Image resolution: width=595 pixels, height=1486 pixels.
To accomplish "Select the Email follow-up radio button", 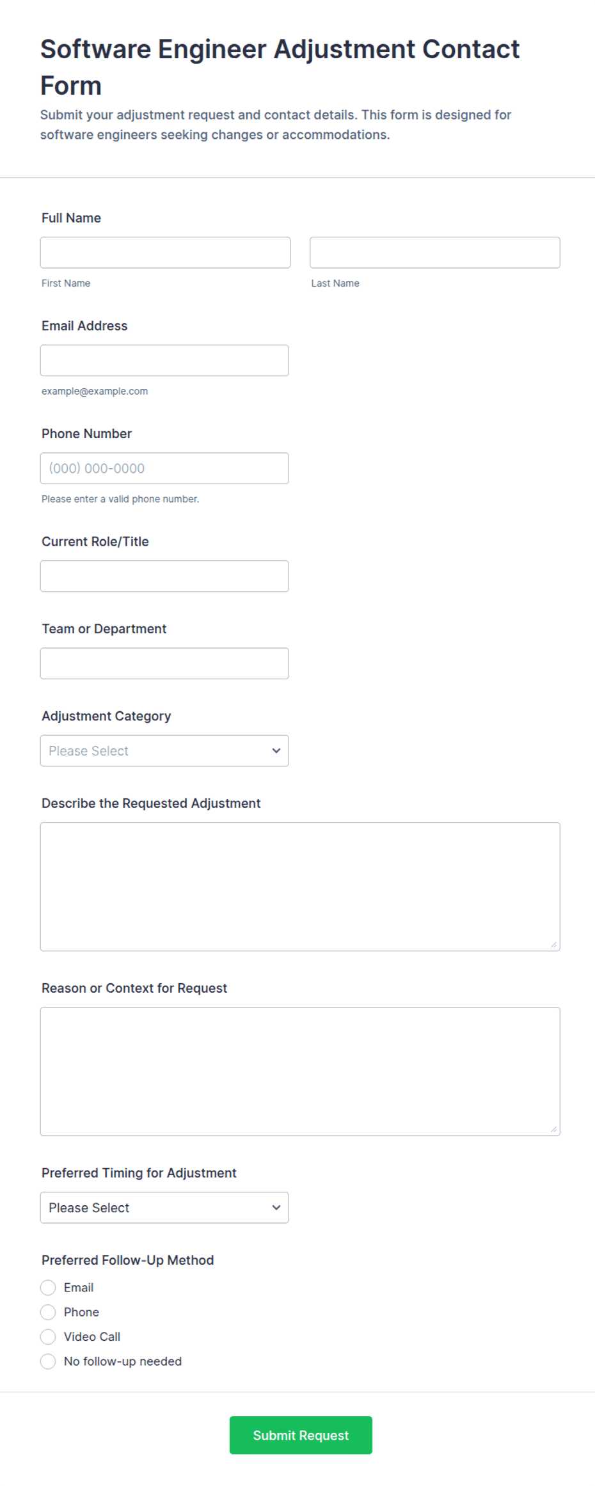I will 48,1288.
